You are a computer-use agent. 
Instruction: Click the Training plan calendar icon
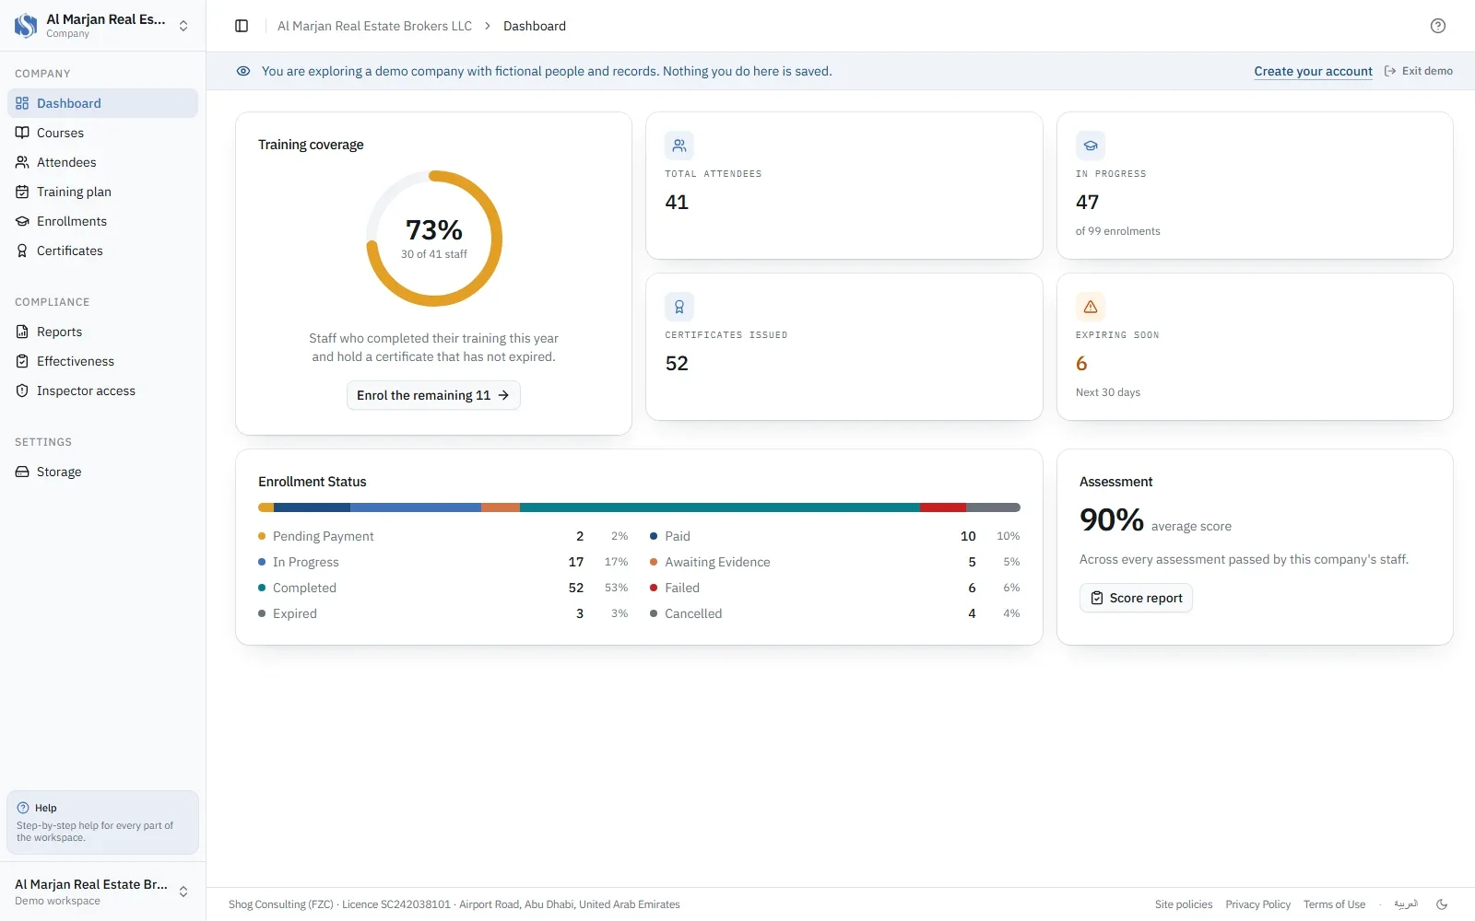tap(22, 192)
